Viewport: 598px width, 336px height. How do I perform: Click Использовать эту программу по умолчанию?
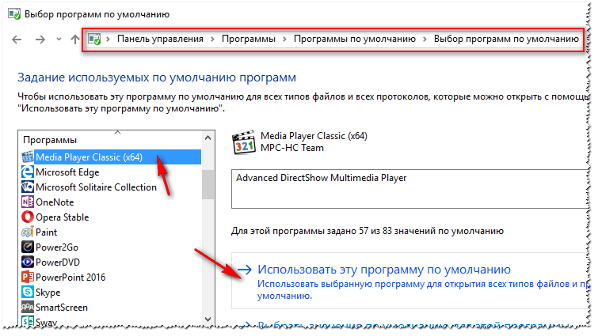tap(384, 270)
